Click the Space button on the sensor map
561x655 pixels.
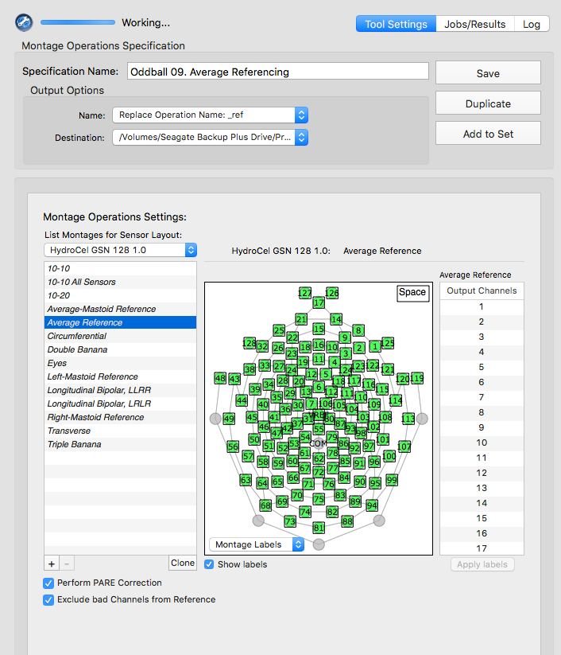(x=412, y=292)
